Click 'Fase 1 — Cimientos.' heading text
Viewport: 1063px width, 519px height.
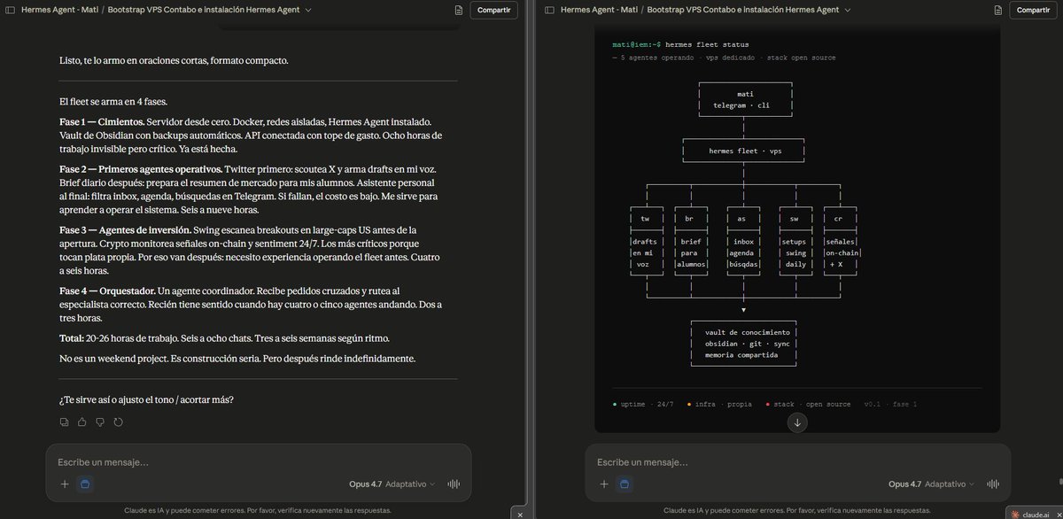(x=102, y=121)
